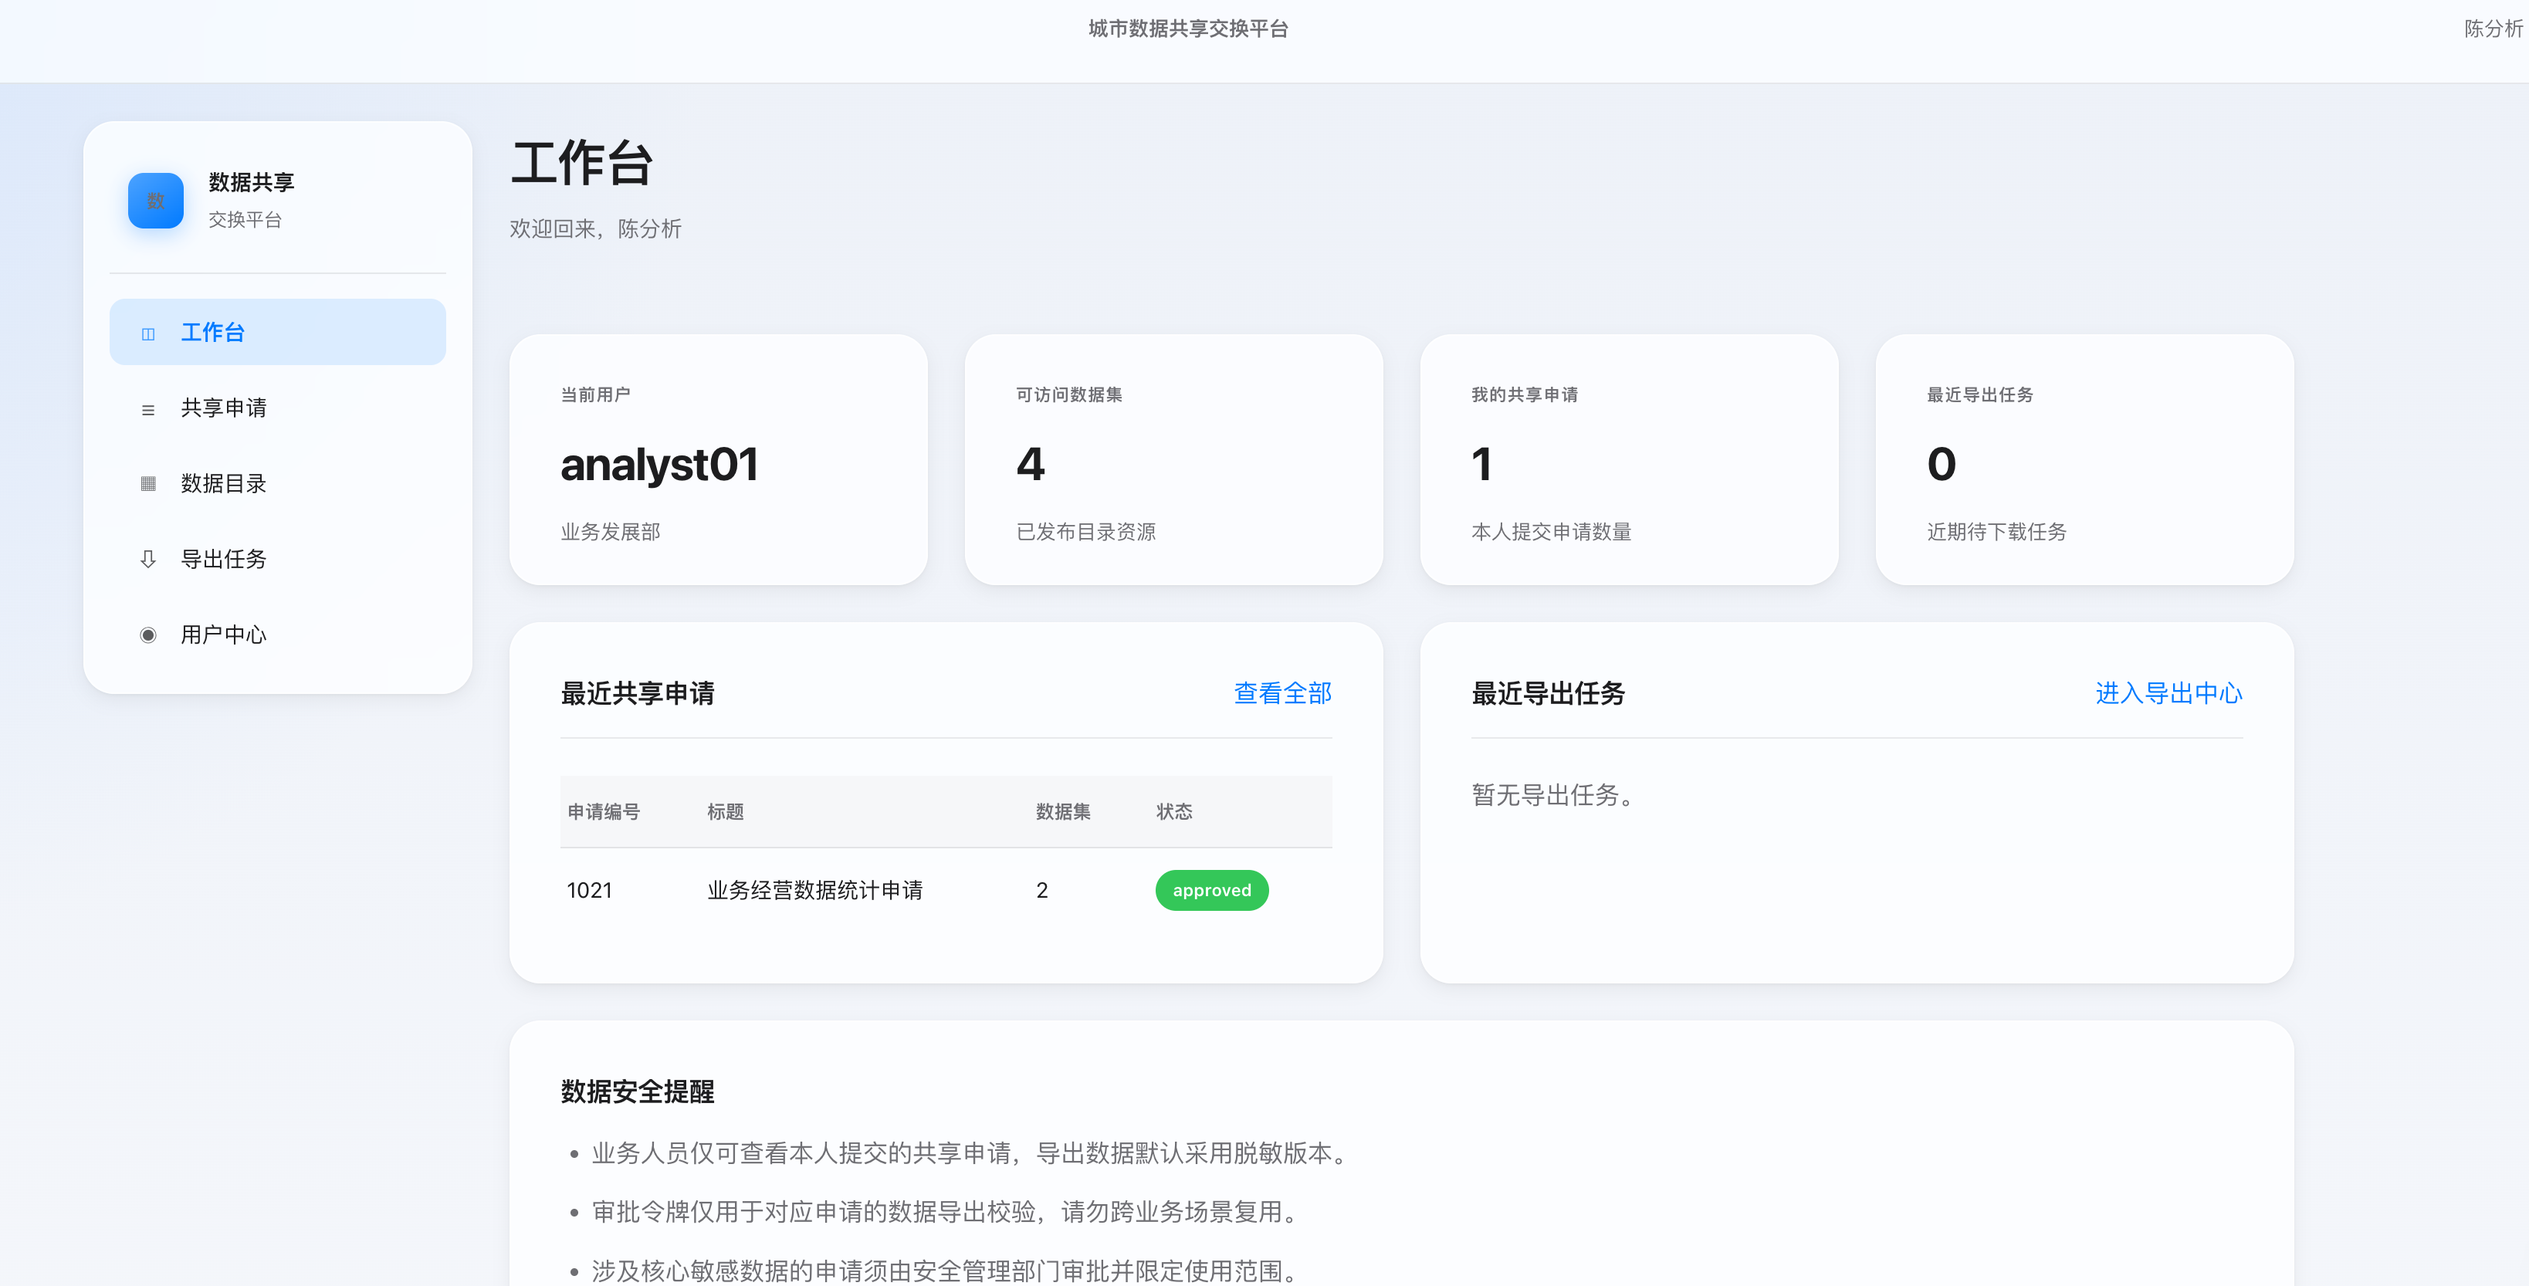Click the 本人提交申请数量 caption
This screenshot has width=2529, height=1286.
click(1551, 532)
